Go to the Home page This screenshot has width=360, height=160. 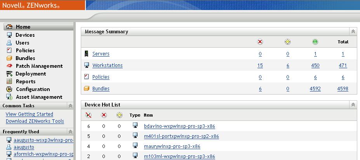[x=23, y=27]
